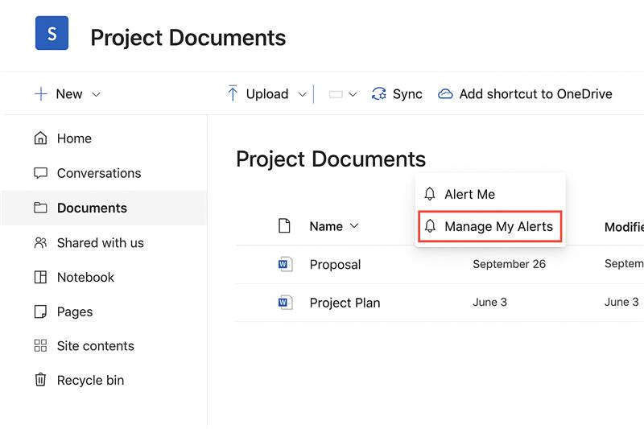Click the OneDrive cloud shortcut icon
Screen dimensions: 644x429
point(445,94)
